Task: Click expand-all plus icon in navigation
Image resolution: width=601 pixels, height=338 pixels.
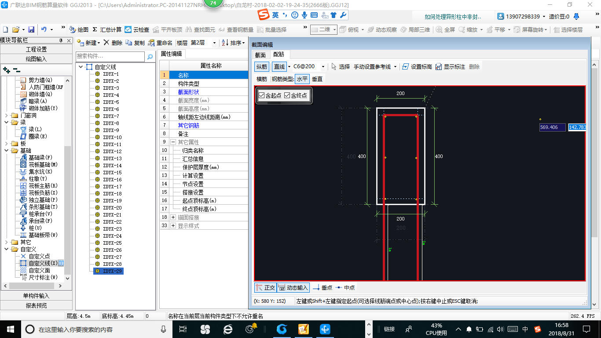Action: (7, 70)
